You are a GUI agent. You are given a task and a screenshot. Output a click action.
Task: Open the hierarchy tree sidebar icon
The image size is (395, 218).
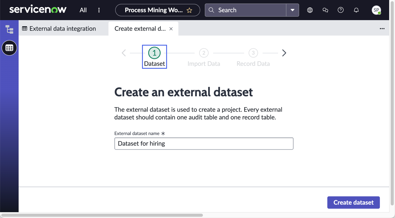[x=9, y=29]
